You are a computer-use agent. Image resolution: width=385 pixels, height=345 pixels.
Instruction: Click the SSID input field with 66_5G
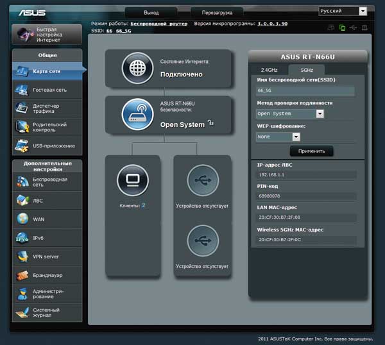[x=305, y=90]
